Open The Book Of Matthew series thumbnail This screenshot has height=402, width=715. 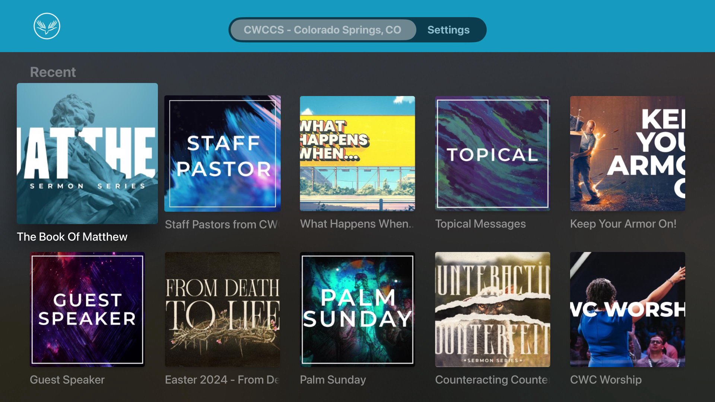tap(87, 153)
